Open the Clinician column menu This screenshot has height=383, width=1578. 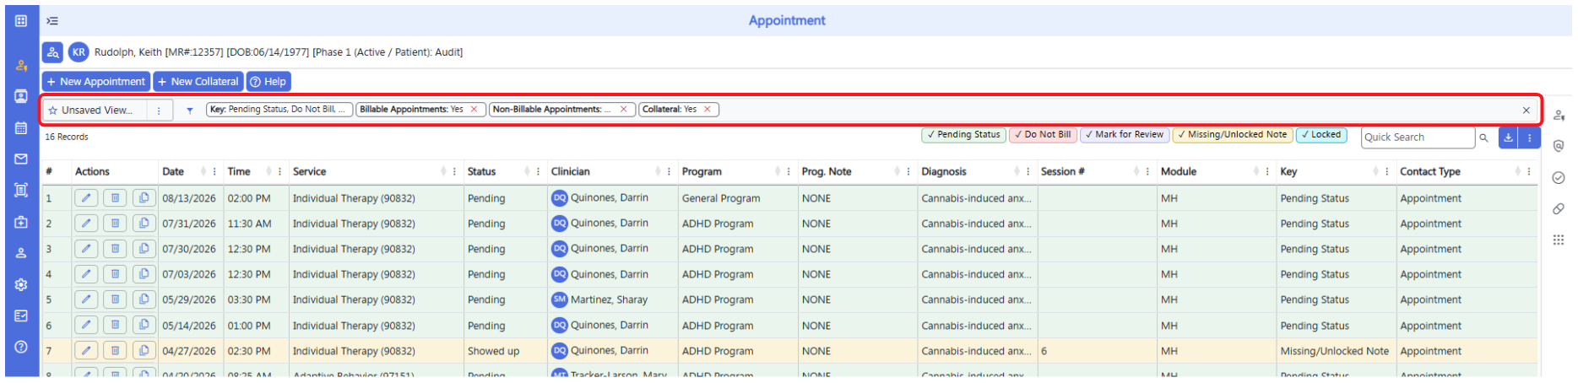670,171
